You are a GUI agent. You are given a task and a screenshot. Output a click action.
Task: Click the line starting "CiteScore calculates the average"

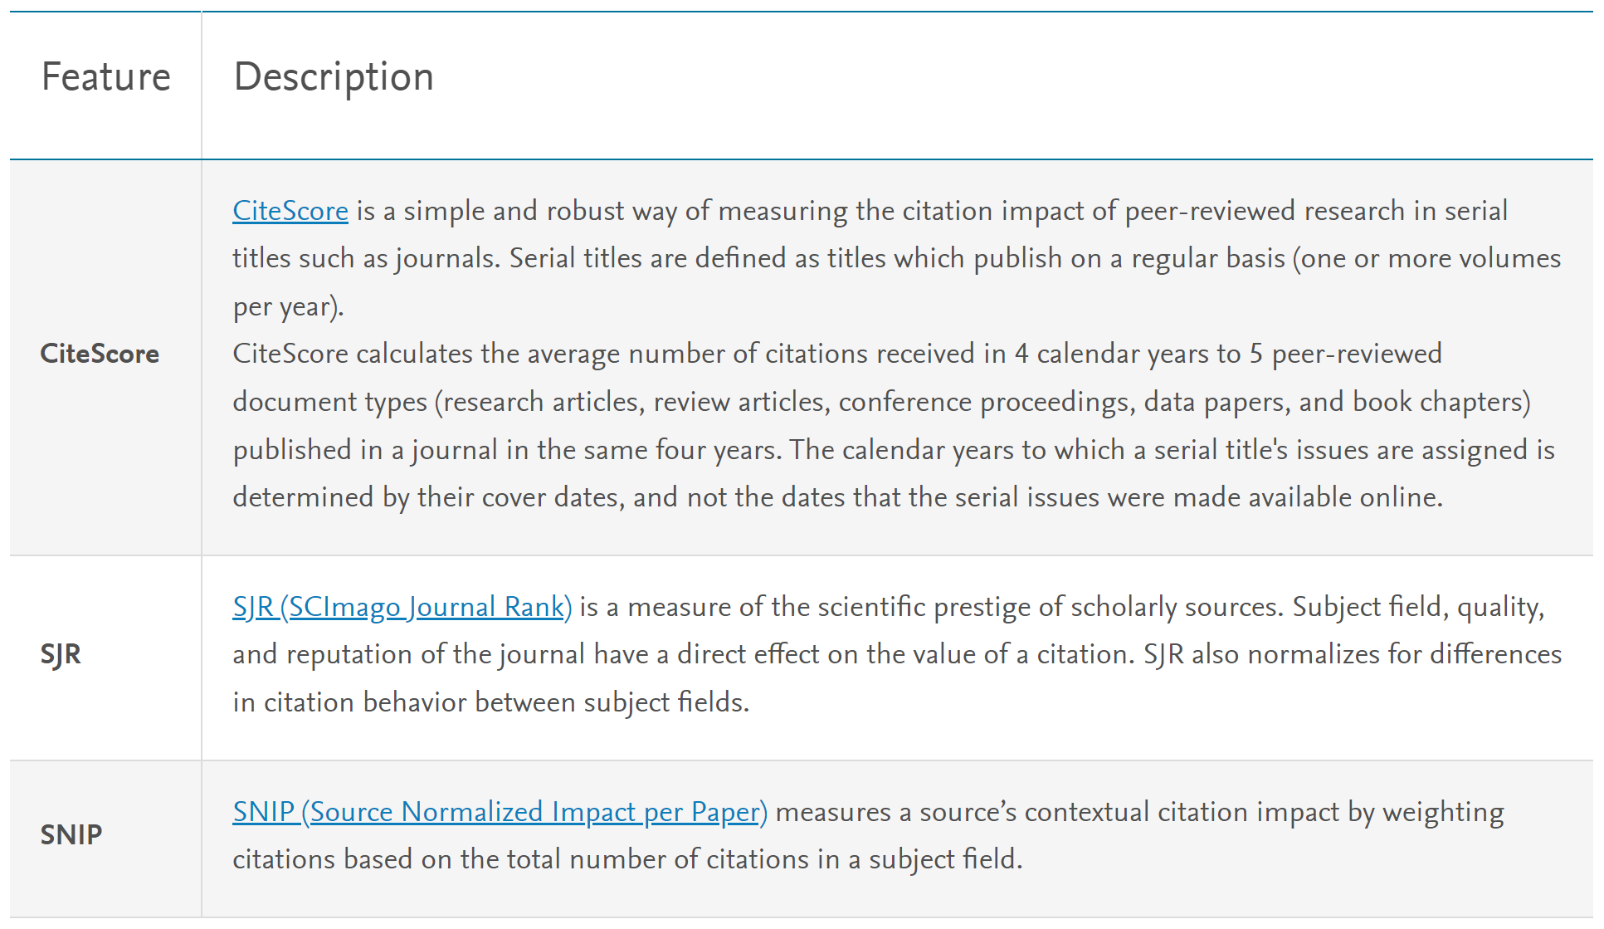tap(836, 354)
